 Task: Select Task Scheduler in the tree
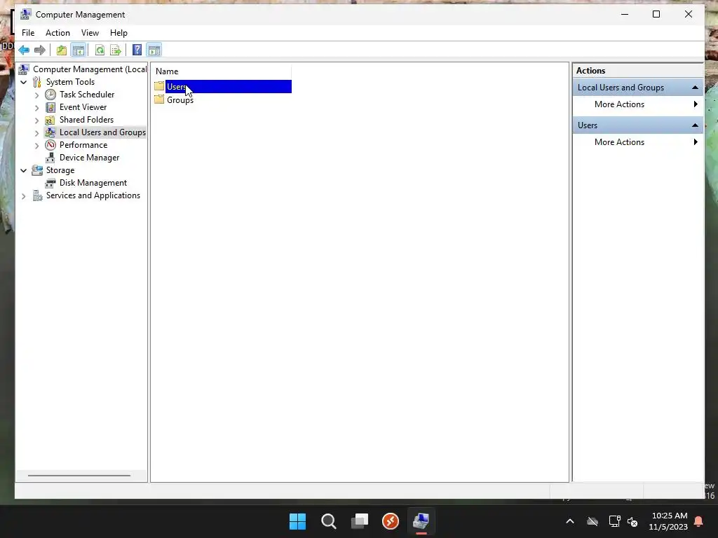tap(87, 95)
